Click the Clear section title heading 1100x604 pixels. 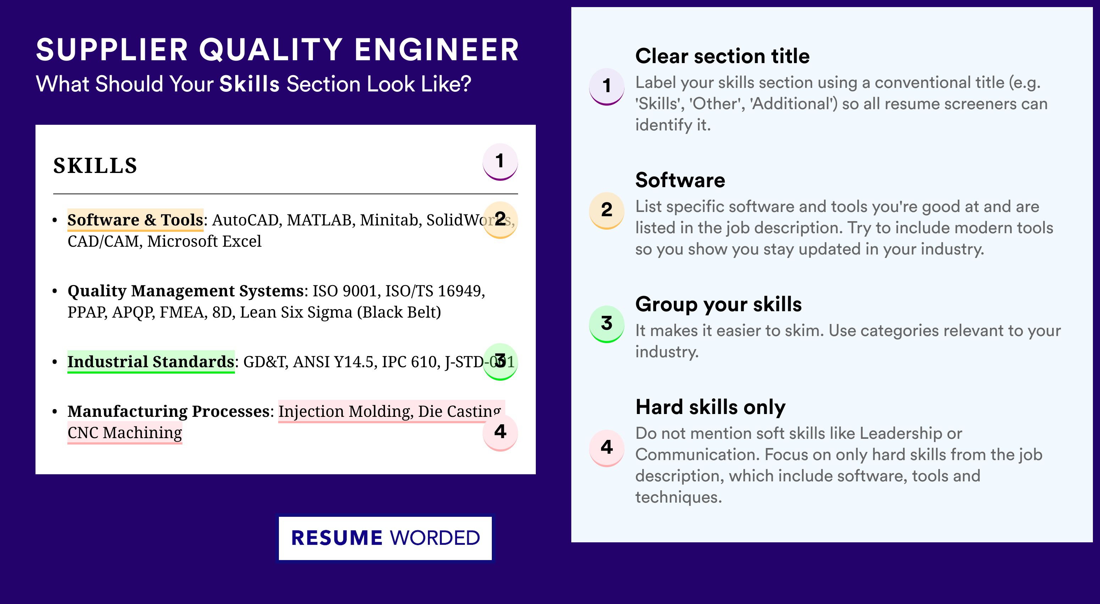click(722, 56)
